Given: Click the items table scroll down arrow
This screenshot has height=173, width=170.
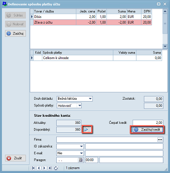Looking at the screenshot, I should pyautogui.click(x=165, y=46).
